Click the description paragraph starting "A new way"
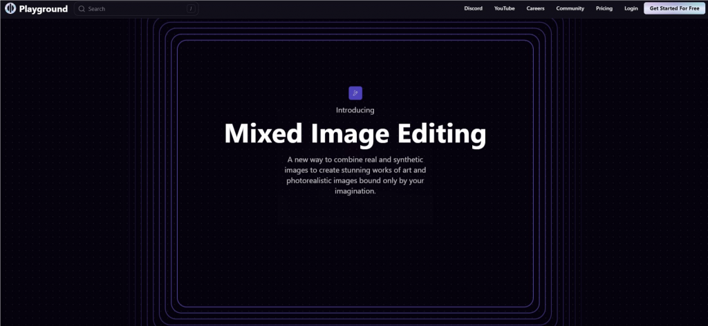This screenshot has height=326, width=708. (355, 175)
